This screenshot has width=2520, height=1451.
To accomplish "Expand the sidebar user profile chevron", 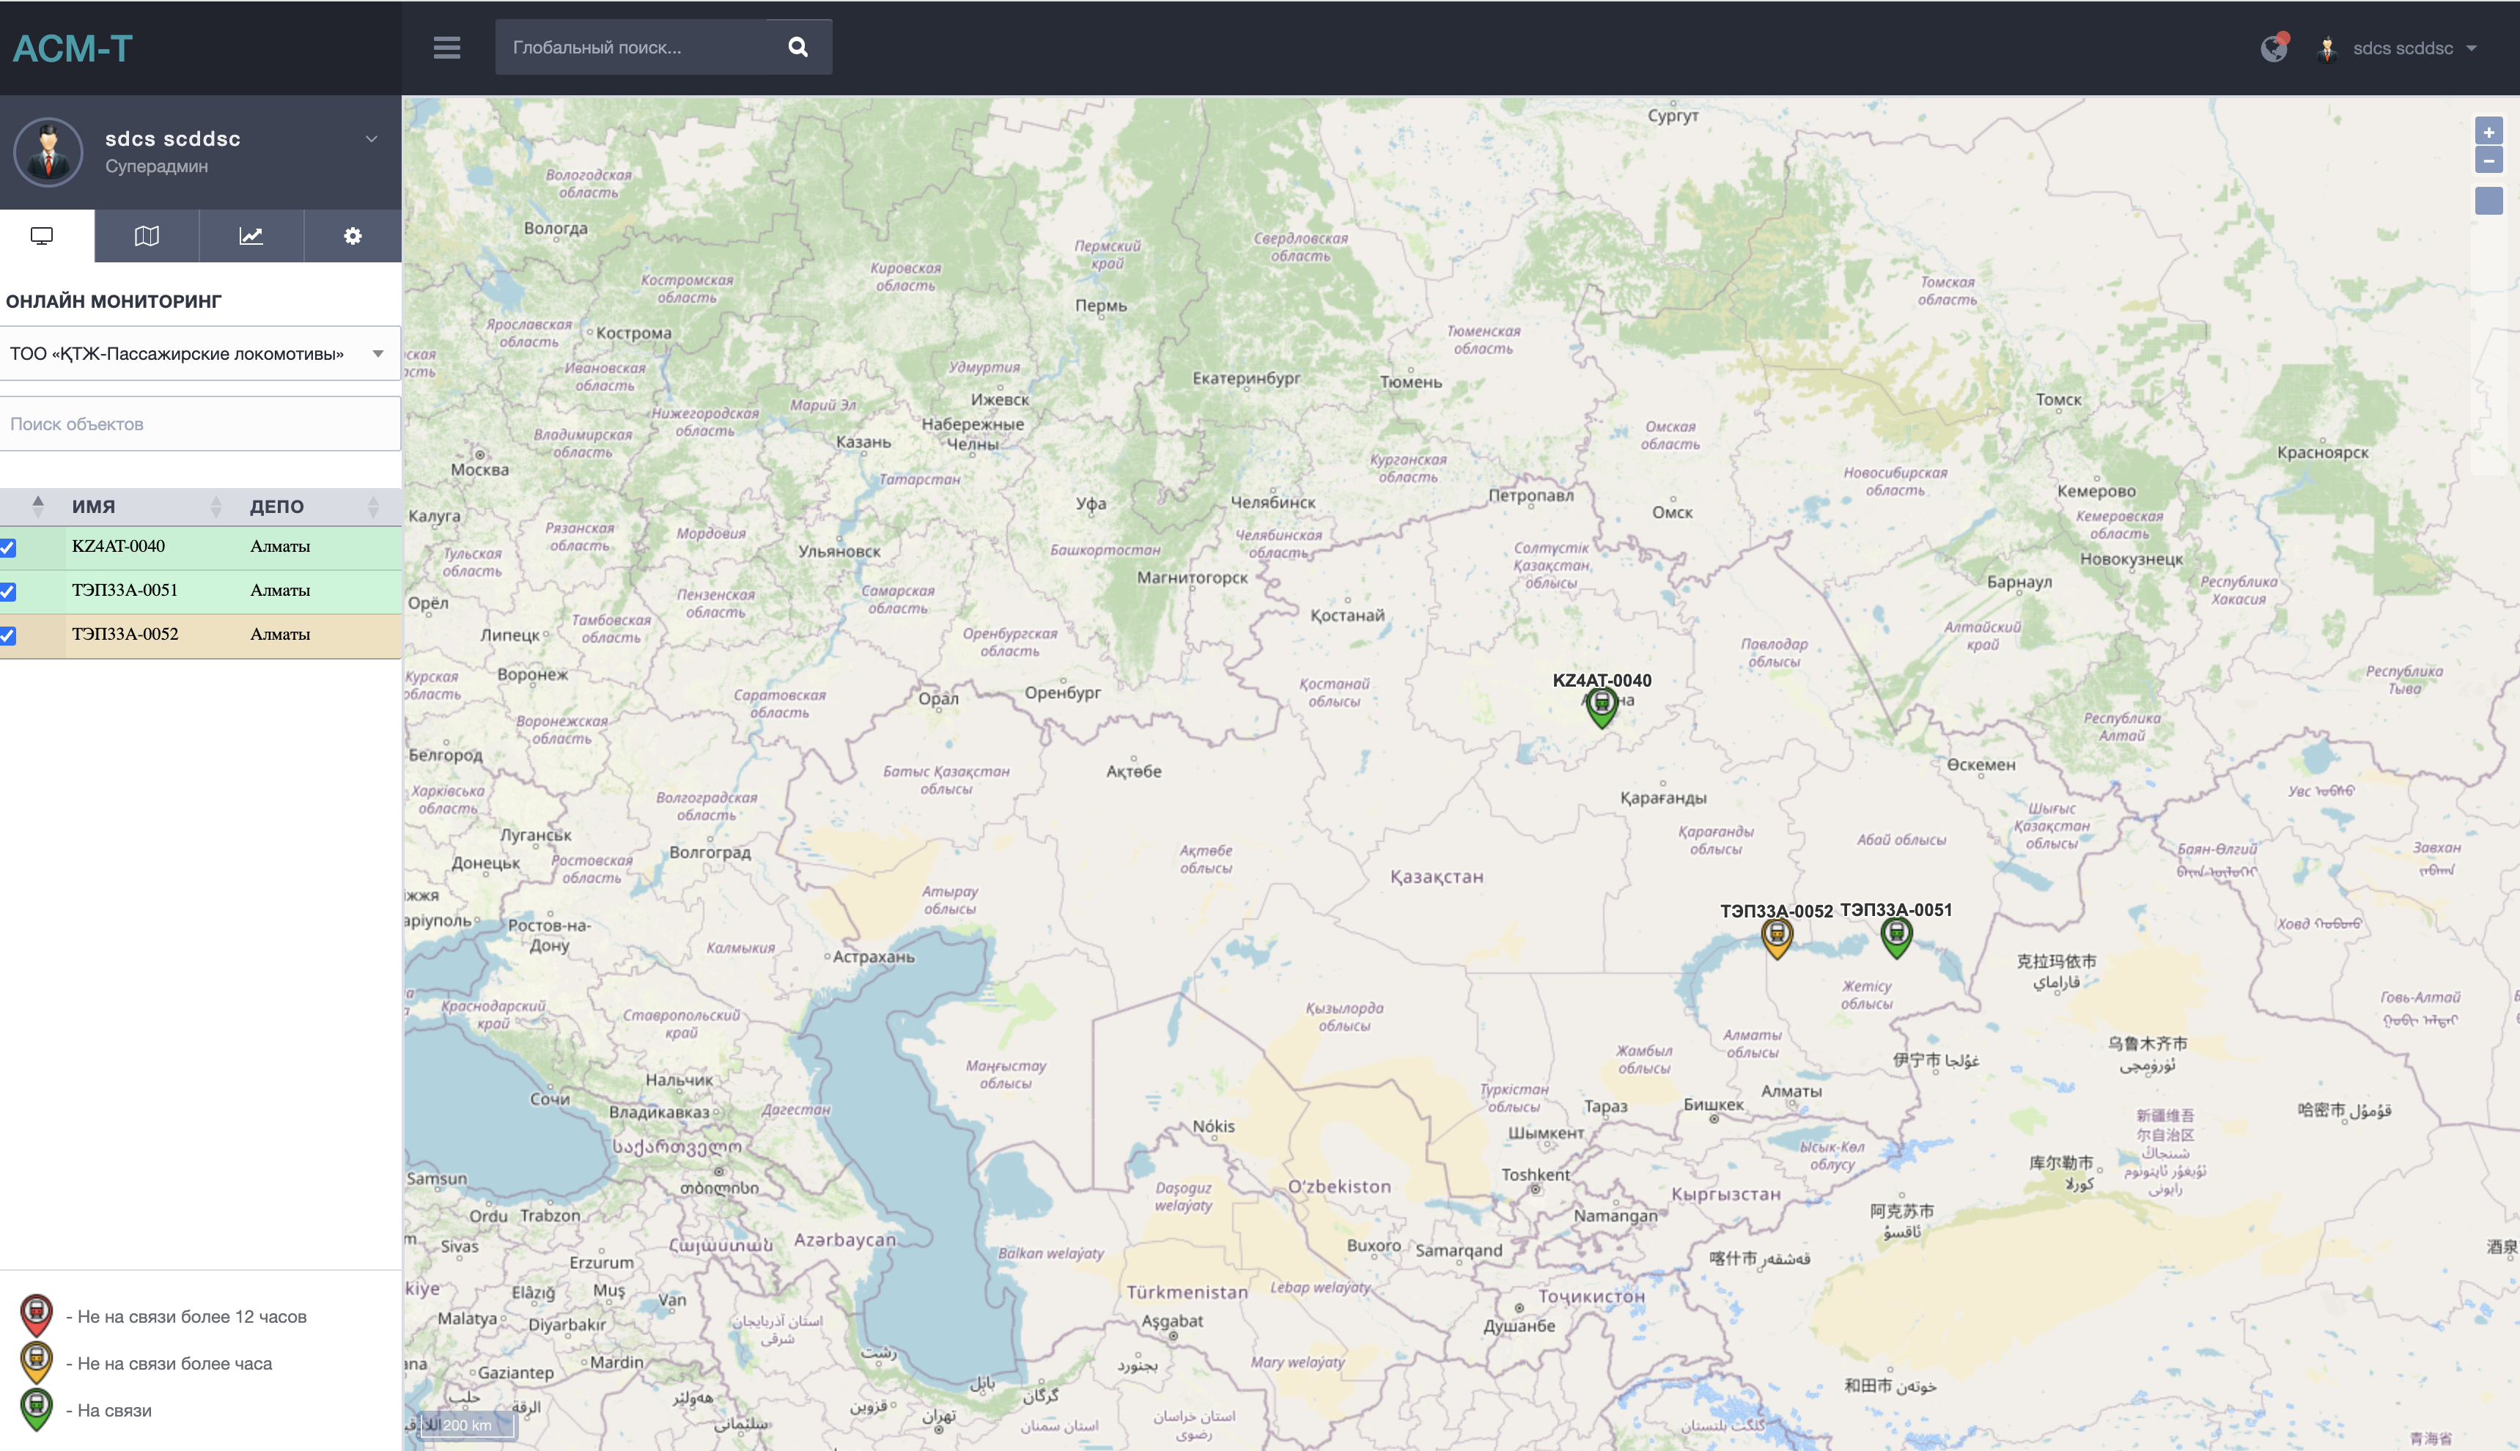I will coord(371,139).
